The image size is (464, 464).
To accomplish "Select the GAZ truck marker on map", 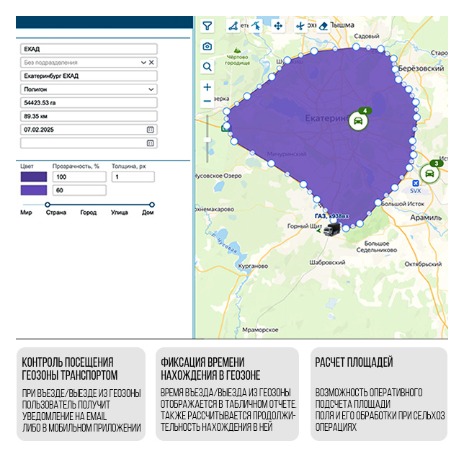I will 332,229.
